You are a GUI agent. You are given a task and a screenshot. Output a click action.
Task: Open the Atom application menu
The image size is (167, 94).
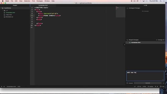[7, 1]
